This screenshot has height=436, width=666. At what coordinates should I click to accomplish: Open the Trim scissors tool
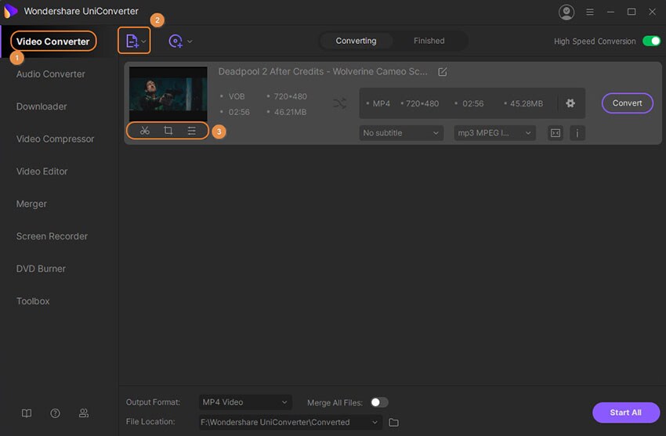click(145, 131)
